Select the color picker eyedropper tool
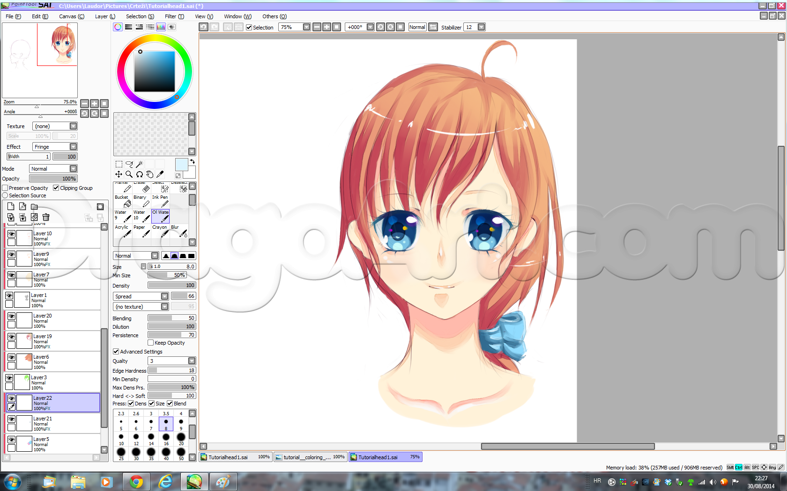787x491 pixels. pos(160,174)
